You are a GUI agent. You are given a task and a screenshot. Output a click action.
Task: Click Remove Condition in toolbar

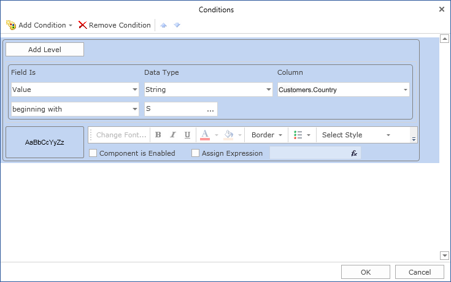click(115, 25)
